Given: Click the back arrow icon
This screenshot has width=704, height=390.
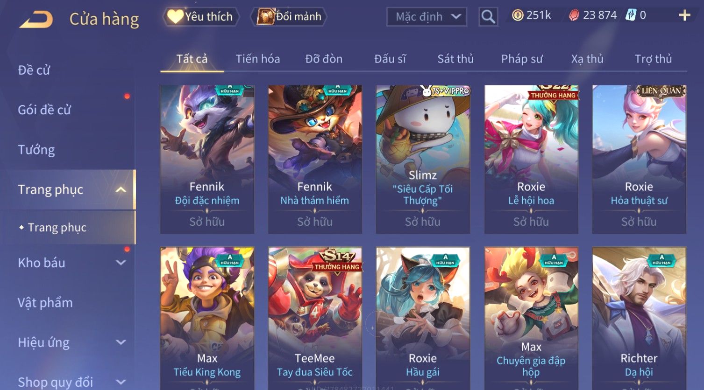Looking at the screenshot, I should tap(36, 20).
